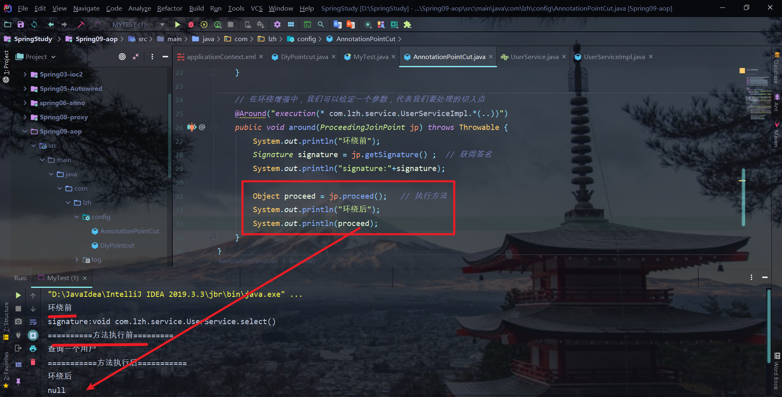Image resolution: width=782 pixels, height=397 pixels.
Task: Click config in the navigation breadcrumb
Action: 306,39
